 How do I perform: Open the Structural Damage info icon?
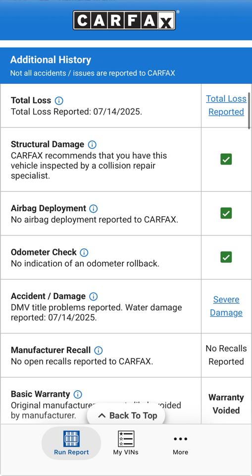coord(92,144)
